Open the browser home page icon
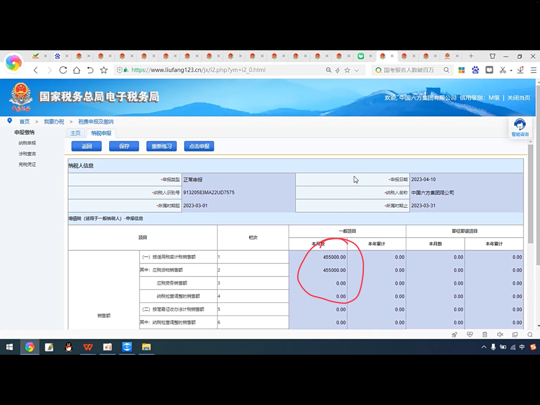This screenshot has width=540, height=405. 76,70
